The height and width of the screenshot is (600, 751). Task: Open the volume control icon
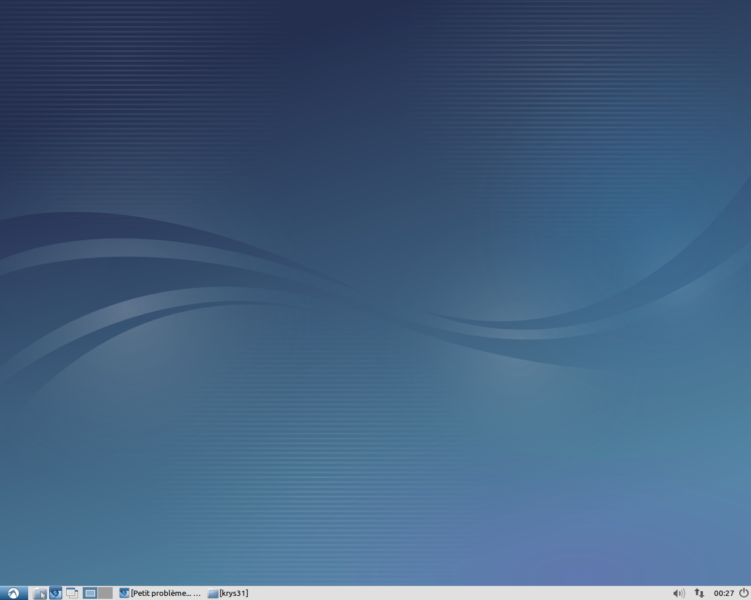679,593
